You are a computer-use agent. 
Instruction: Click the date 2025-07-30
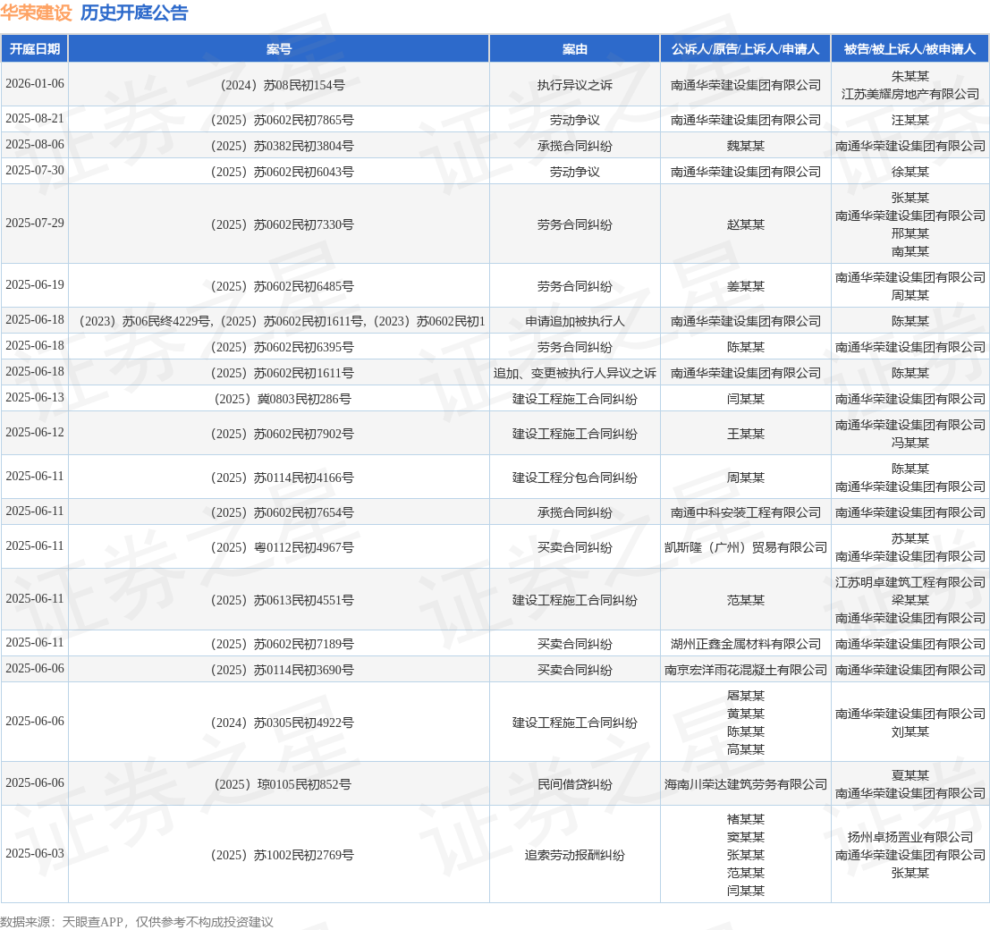click(35, 170)
